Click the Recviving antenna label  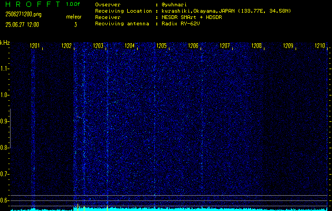pos(122,24)
